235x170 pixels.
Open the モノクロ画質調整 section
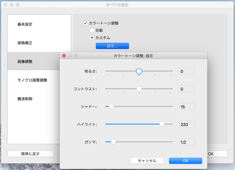34,80
